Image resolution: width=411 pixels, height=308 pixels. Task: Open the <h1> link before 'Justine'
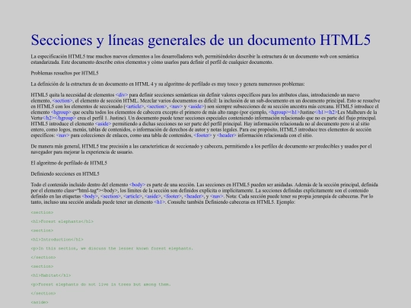294,112
